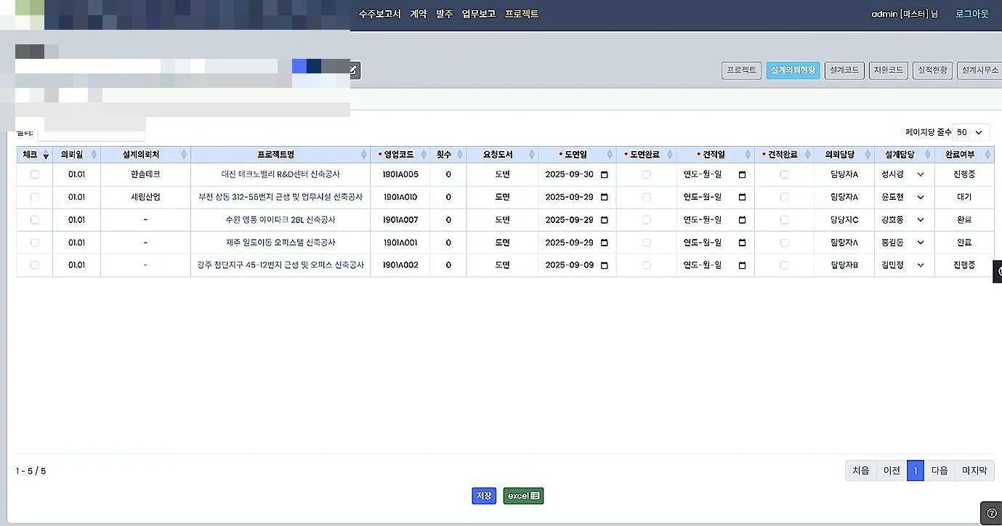Check 도면완료 for the 한솔테크 row
Image resolution: width=1002 pixels, height=526 pixels.
(645, 174)
